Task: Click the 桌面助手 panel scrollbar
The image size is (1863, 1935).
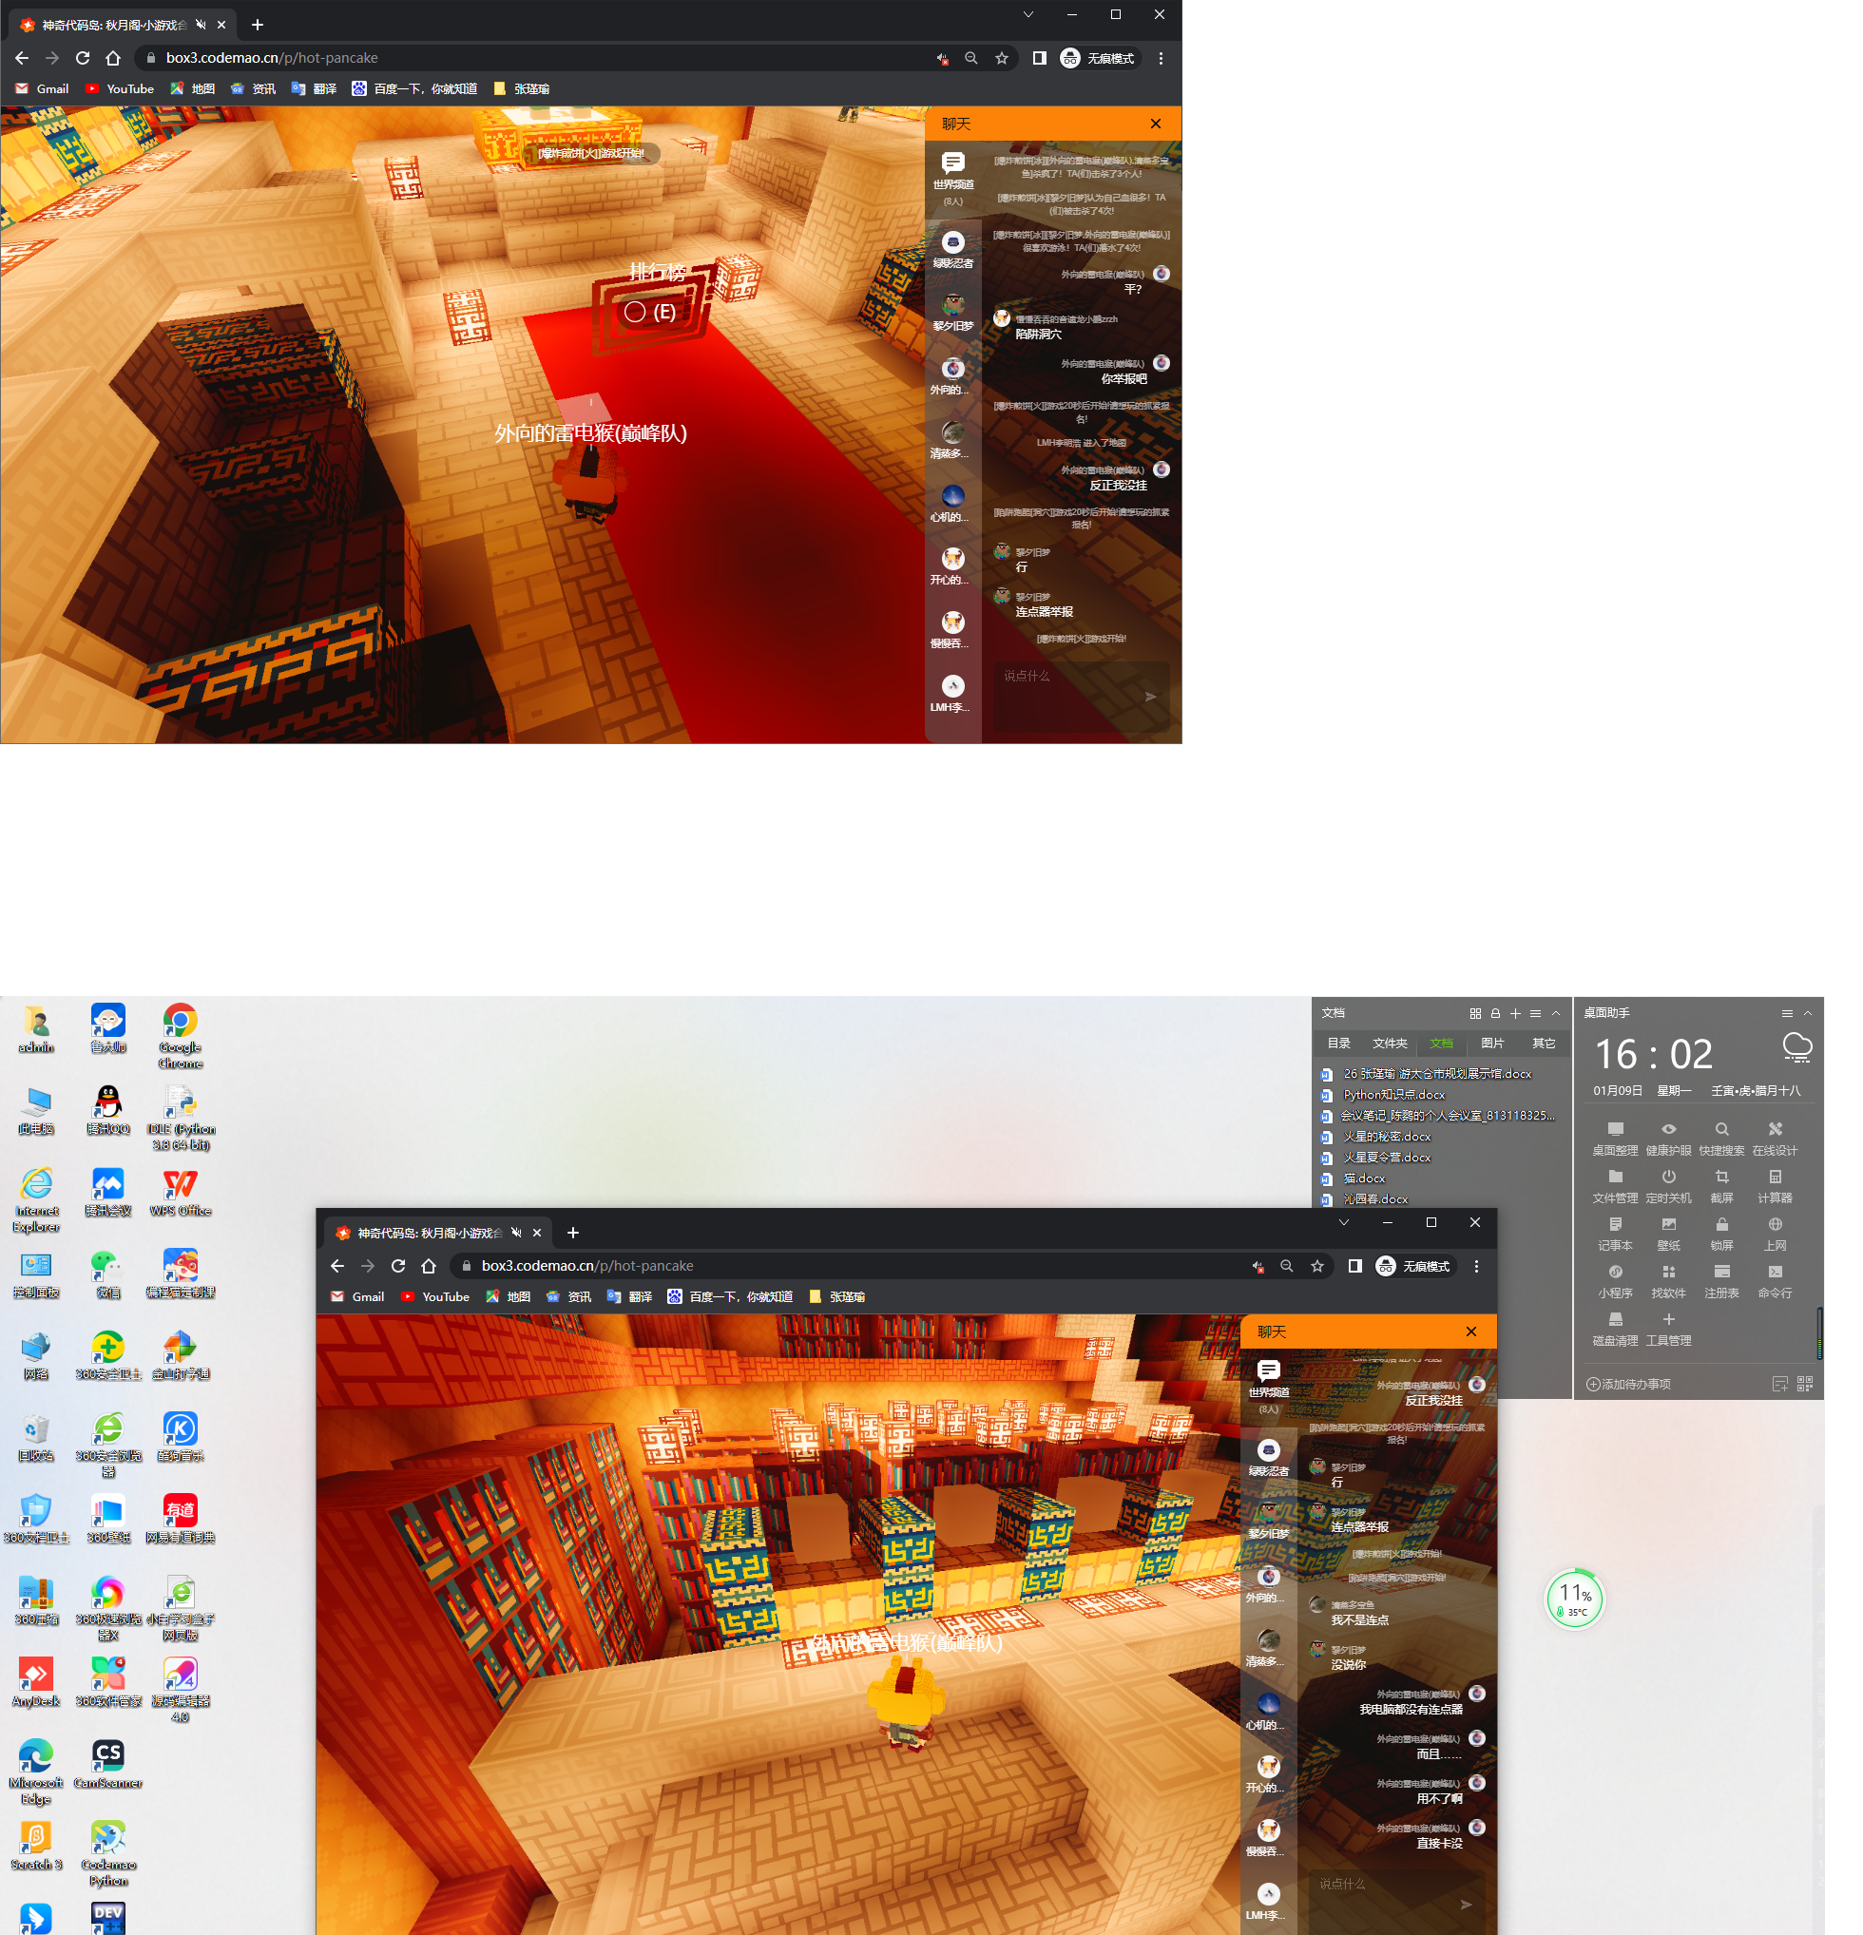Action: 1818,1332
